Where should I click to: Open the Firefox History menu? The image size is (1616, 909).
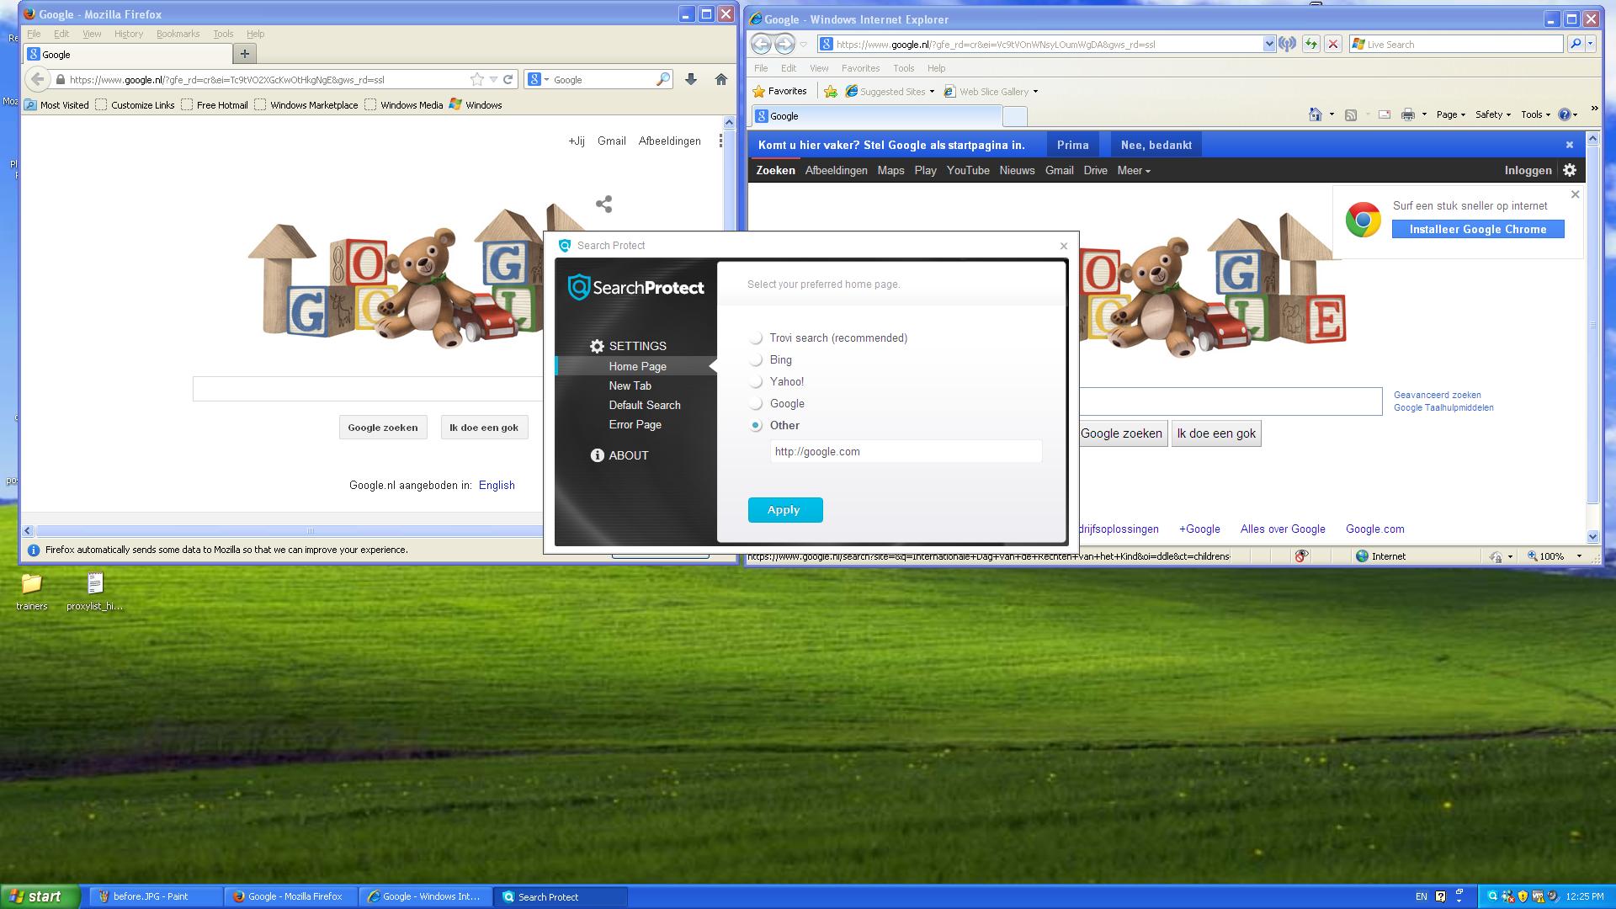[129, 34]
